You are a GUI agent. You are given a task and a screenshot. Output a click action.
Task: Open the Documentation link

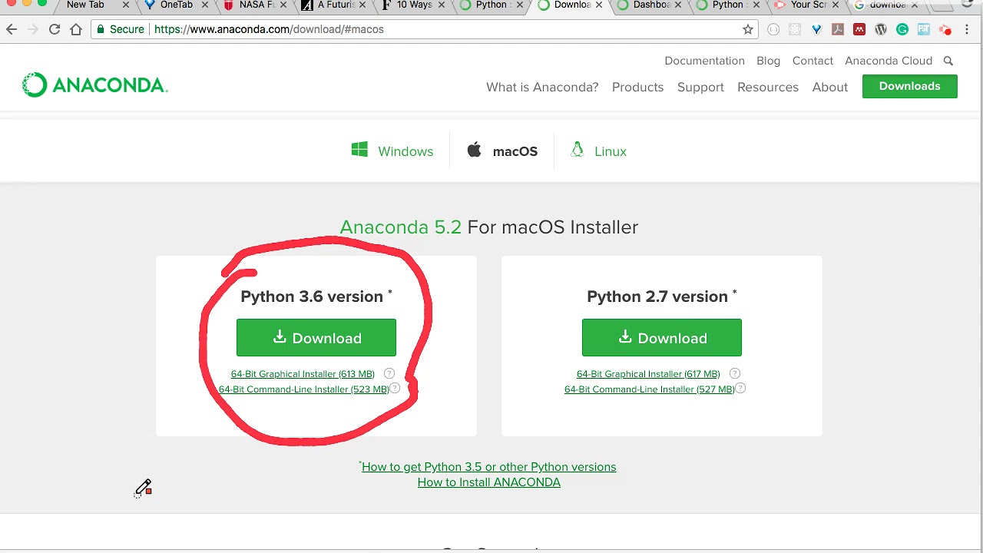704,61
